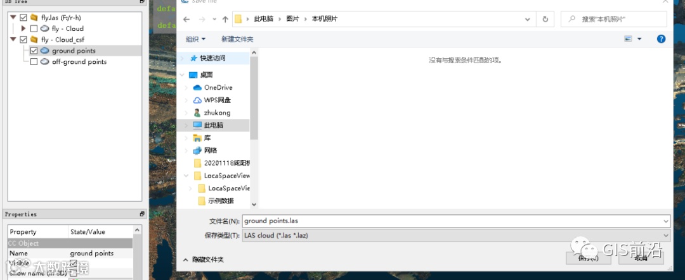Select ground points cloud in DB Tree

click(x=74, y=51)
